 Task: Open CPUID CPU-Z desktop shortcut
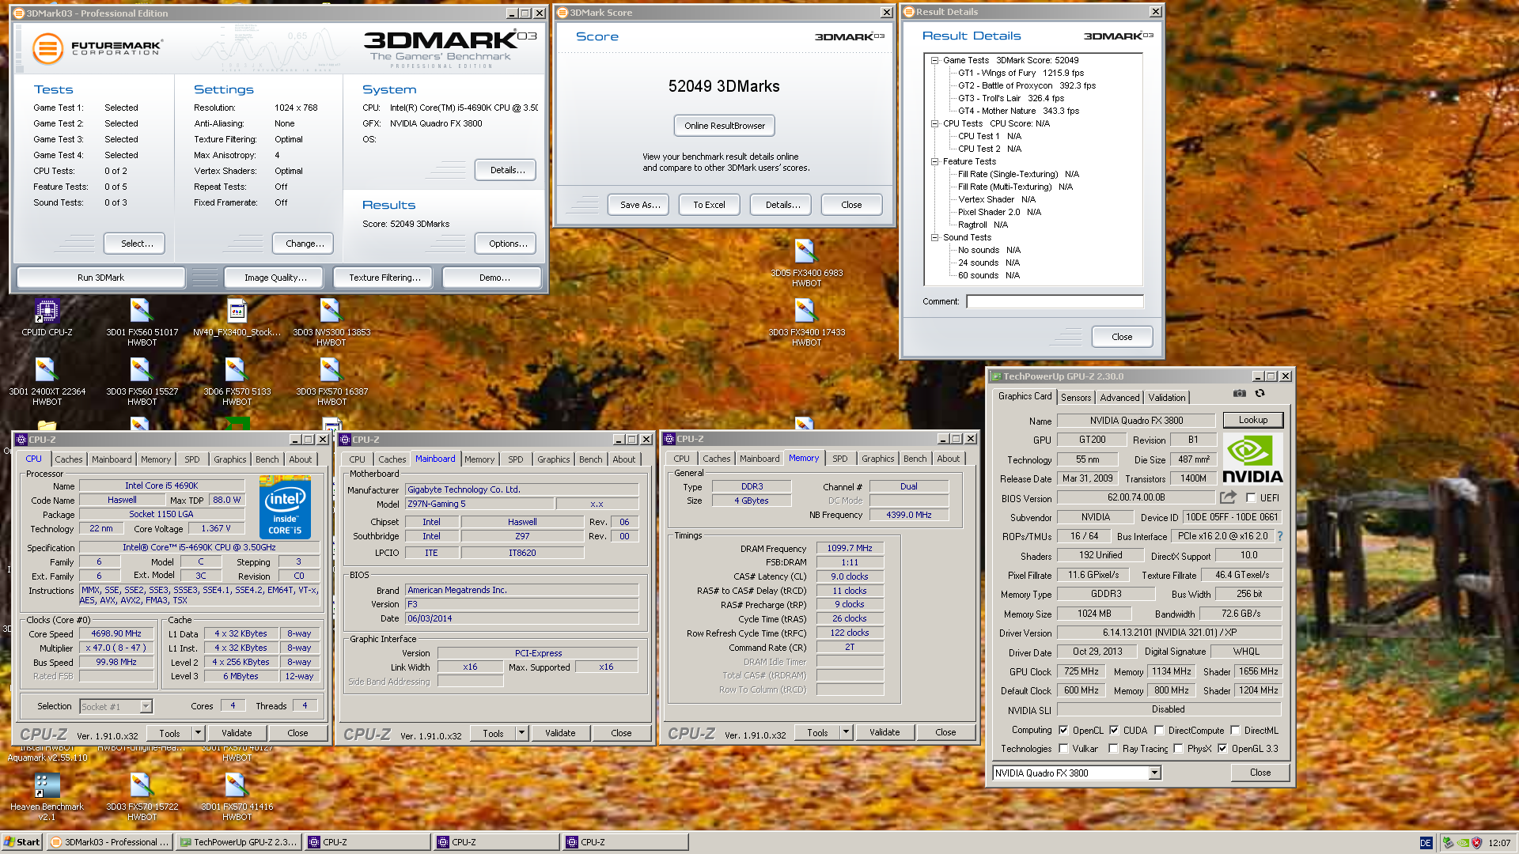(47, 318)
